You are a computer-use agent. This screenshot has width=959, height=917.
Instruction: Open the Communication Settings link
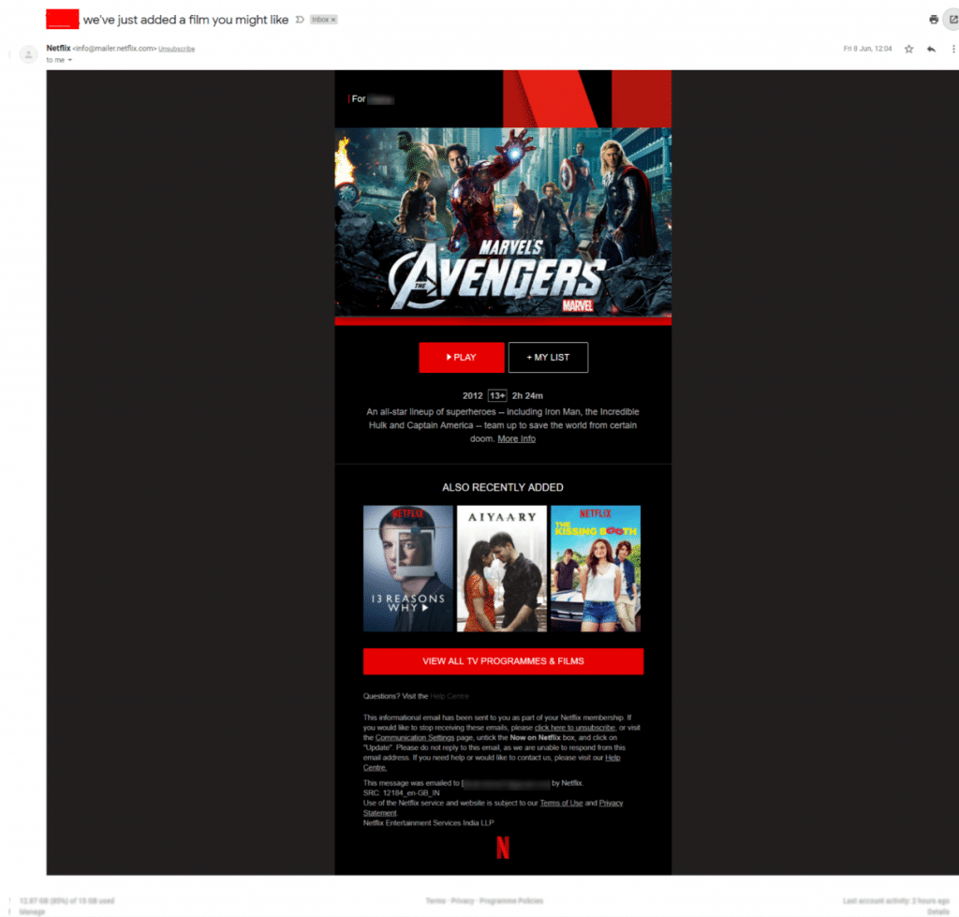pyautogui.click(x=415, y=737)
